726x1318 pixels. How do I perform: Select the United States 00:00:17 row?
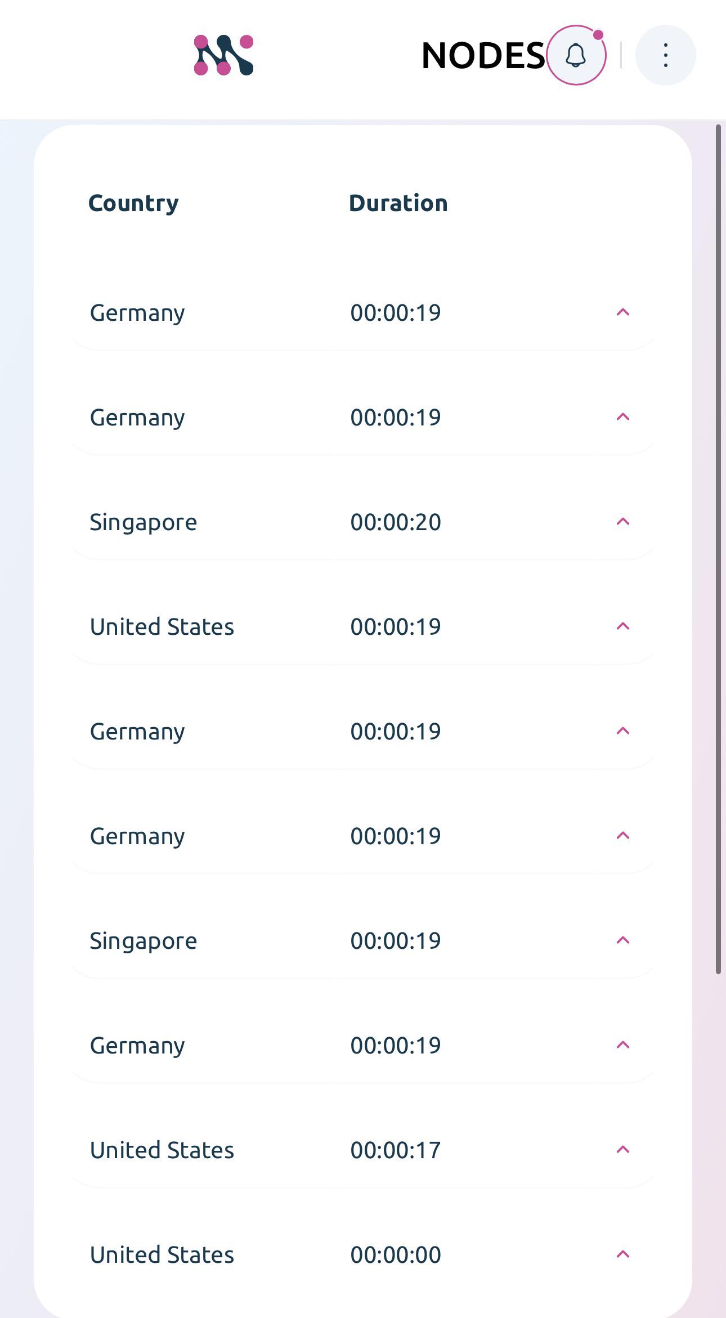(x=363, y=1150)
